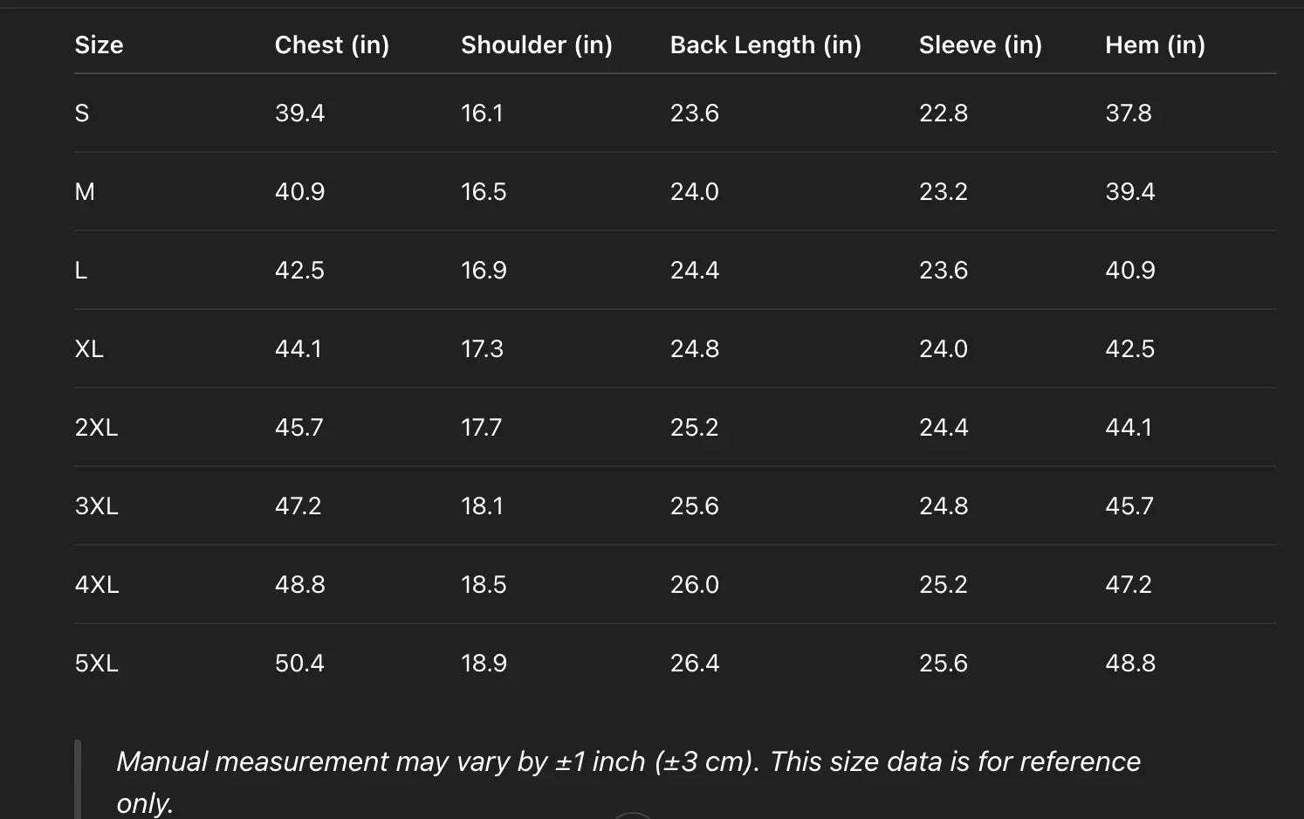
Task: Click the Size column header
Action: click(99, 45)
